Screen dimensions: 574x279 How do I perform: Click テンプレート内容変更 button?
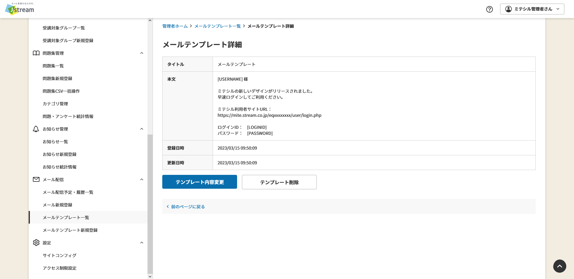pyautogui.click(x=200, y=182)
